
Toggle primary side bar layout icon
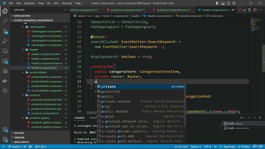[x=217, y=3]
